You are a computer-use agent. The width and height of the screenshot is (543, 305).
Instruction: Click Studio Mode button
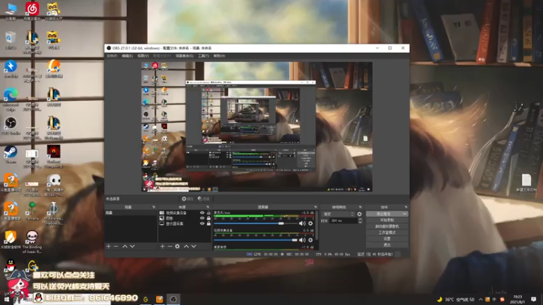(x=387, y=232)
